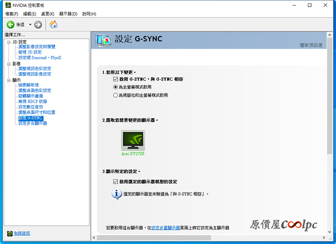Select the Acer XV272U monitor icon
This screenshot has width=336, height=244.
[133, 140]
